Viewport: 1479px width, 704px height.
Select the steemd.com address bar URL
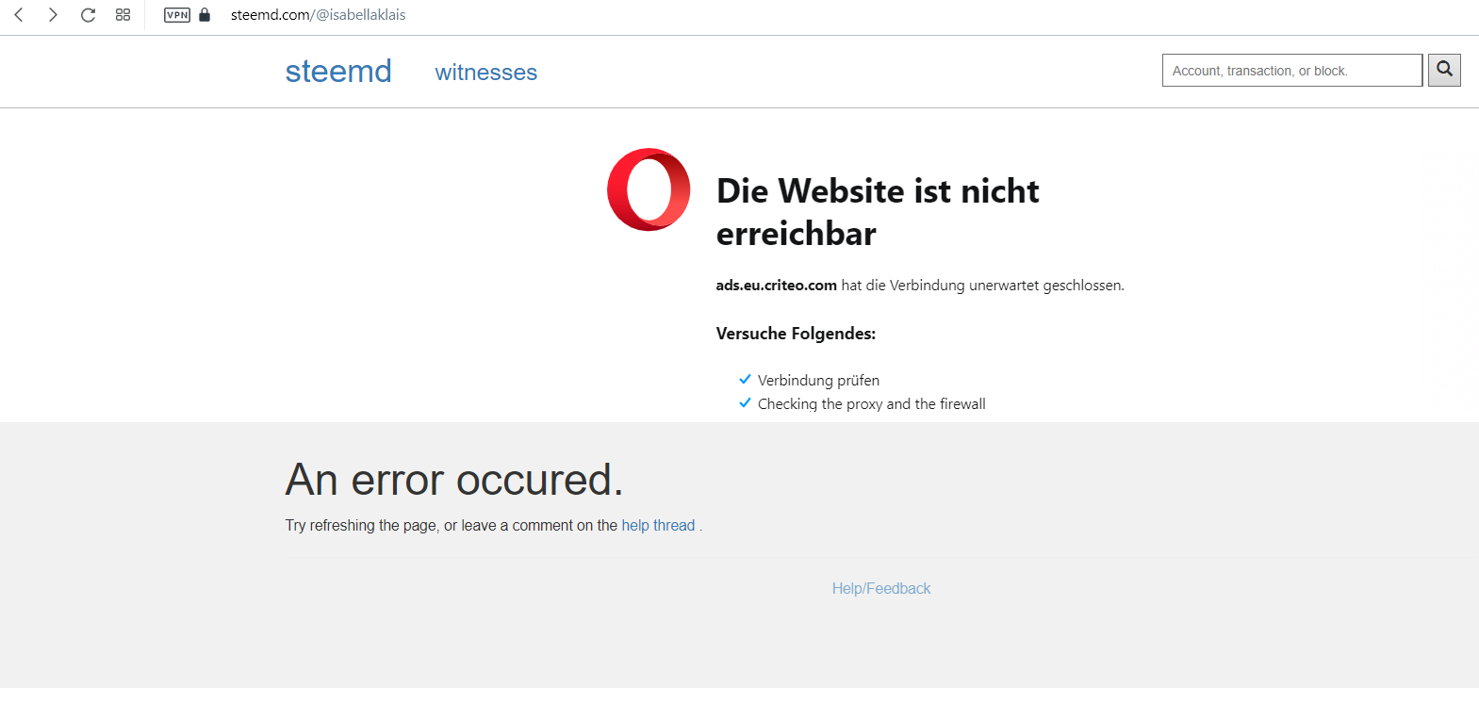click(x=319, y=15)
